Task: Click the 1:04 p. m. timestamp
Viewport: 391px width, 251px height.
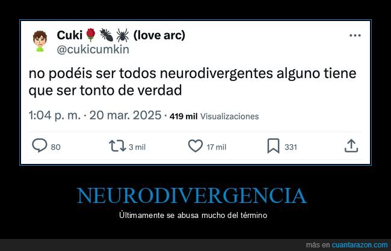Action: click(54, 115)
